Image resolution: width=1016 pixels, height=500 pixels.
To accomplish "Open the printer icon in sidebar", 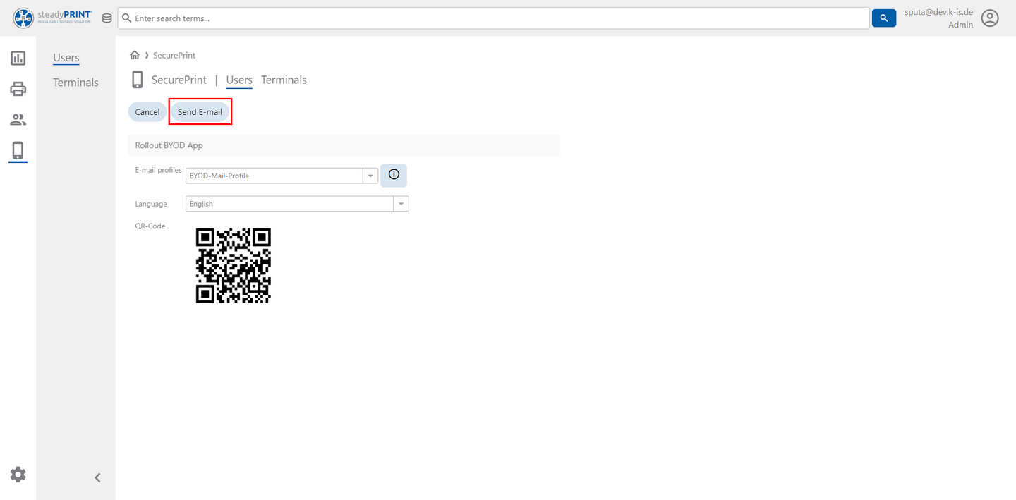I will (18, 89).
